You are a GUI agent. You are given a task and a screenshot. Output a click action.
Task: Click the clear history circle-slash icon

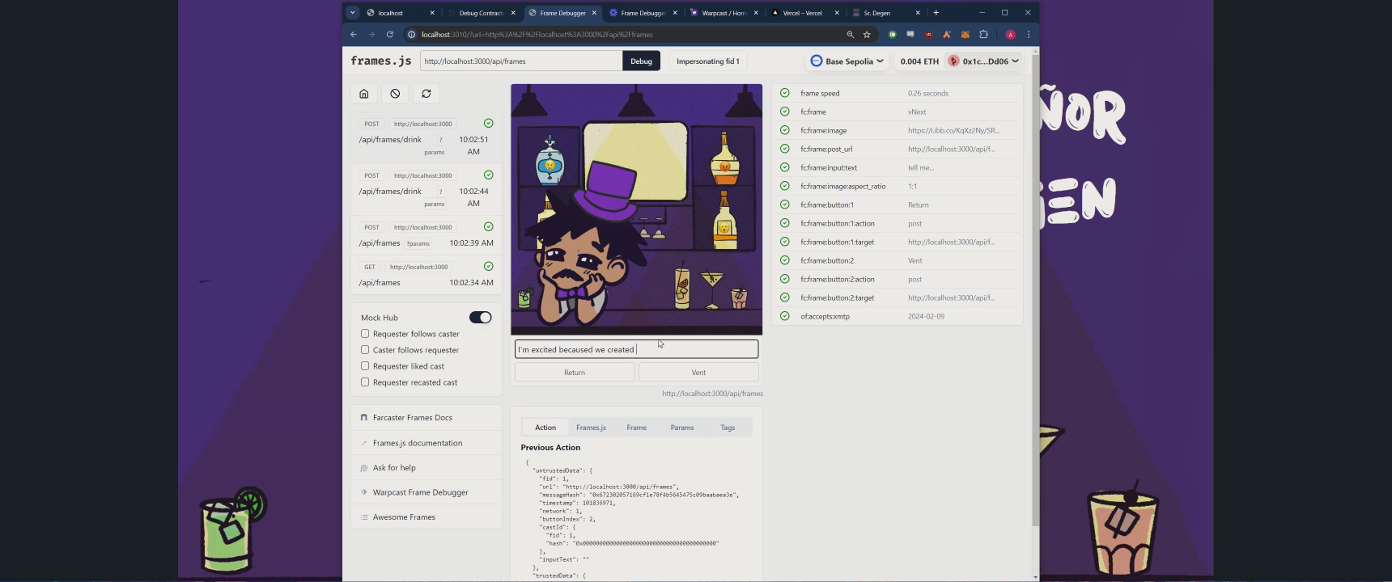[395, 94]
